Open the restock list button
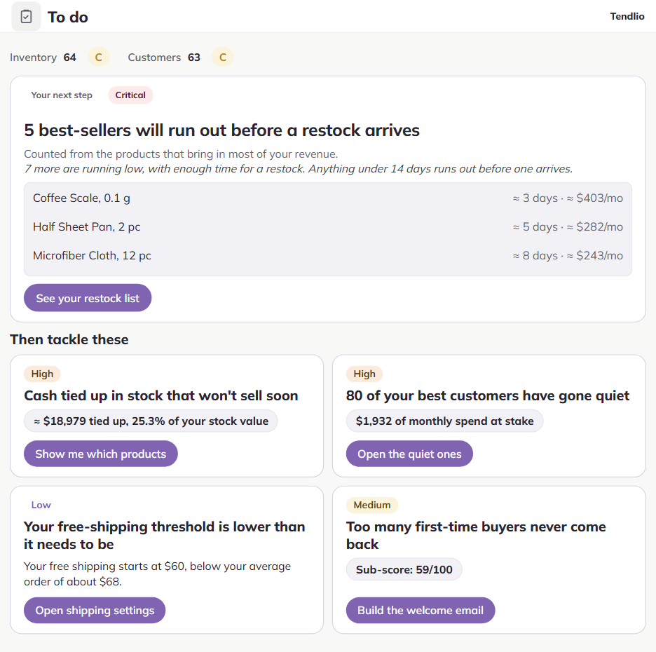This screenshot has width=656, height=652. point(88,298)
